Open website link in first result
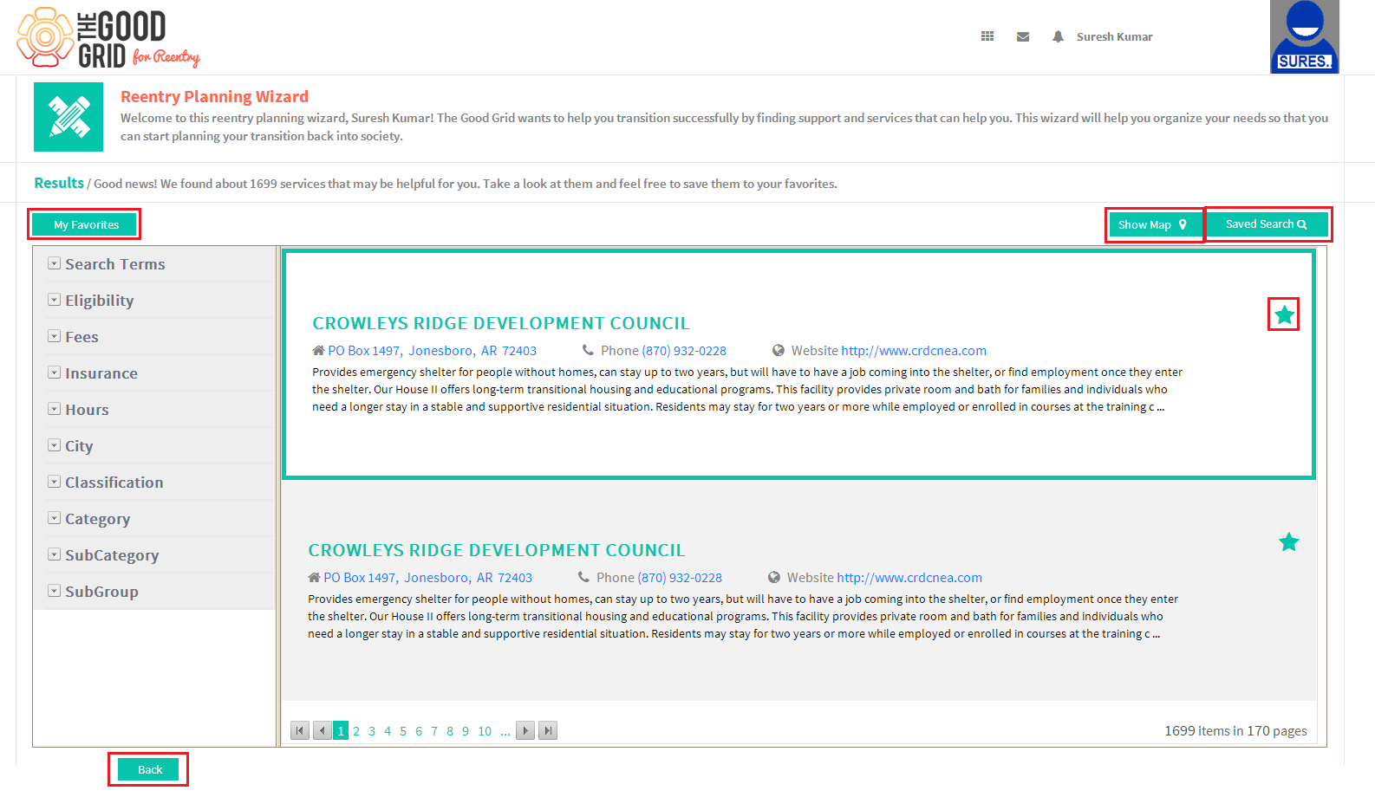 pos(914,351)
